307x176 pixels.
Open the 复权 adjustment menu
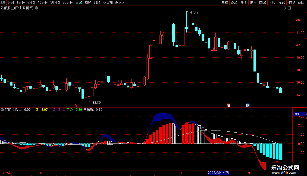click(x=225, y=2)
